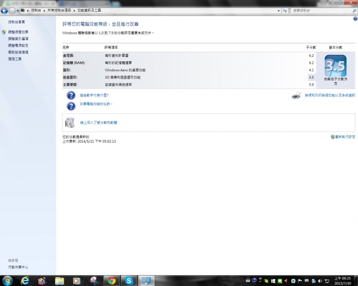Open 開啟磁碟清理 sidebar link
Screen dimensions: 358x286
[x=18, y=52]
